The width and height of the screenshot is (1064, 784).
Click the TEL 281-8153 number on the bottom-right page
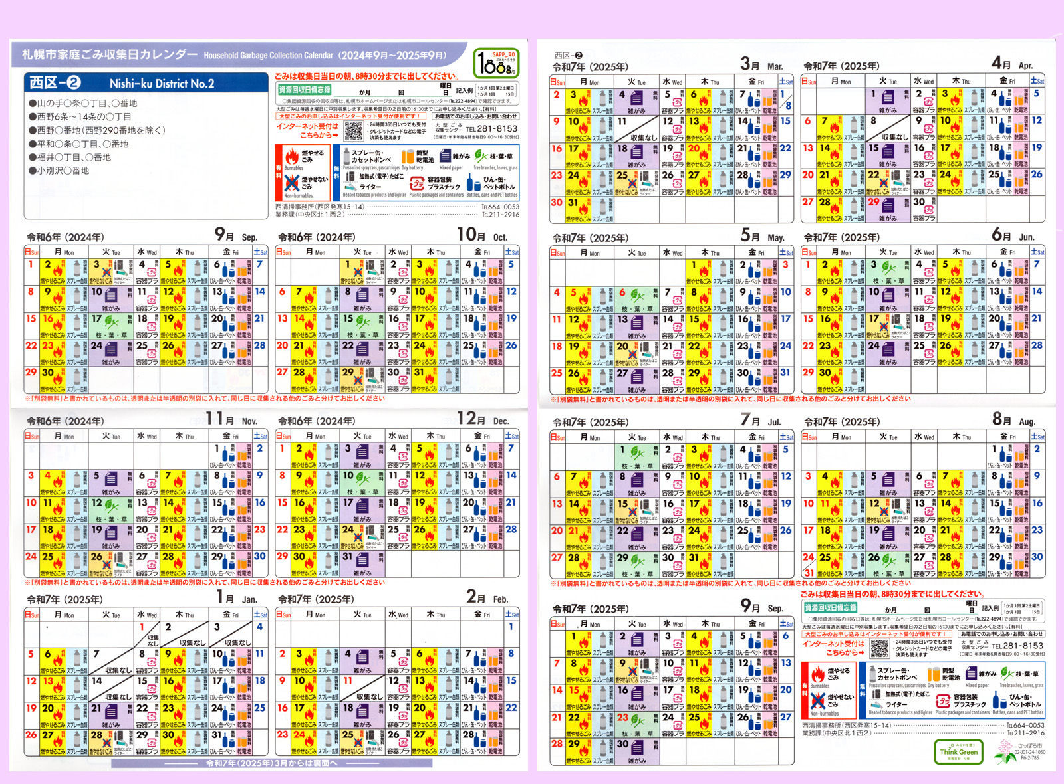(x=1017, y=646)
